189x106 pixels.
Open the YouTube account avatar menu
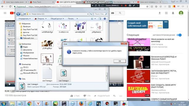181,13
